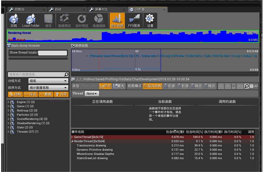Select the 数据预览 data preview icon
Viewport: 263px width, 172px height.
pyautogui.click(x=65, y=21)
